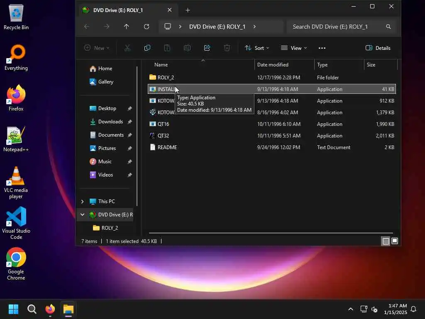
Task: Click File Explorer on the taskbar
Action: point(68,309)
